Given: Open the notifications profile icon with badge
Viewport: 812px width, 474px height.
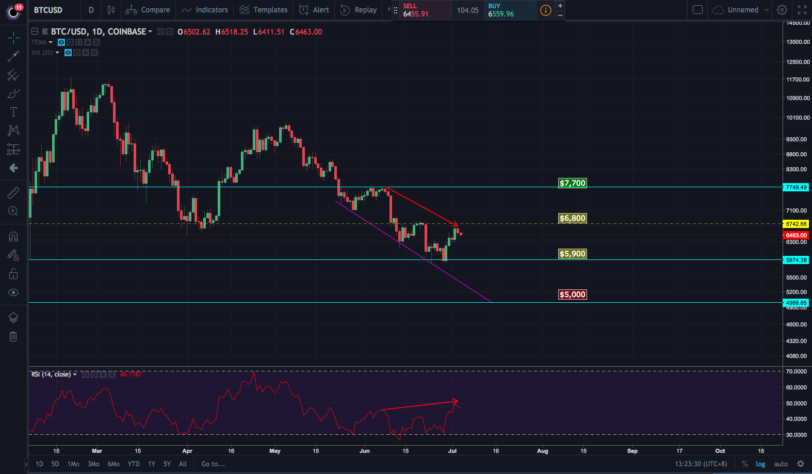Looking at the screenshot, I should coord(14,11).
